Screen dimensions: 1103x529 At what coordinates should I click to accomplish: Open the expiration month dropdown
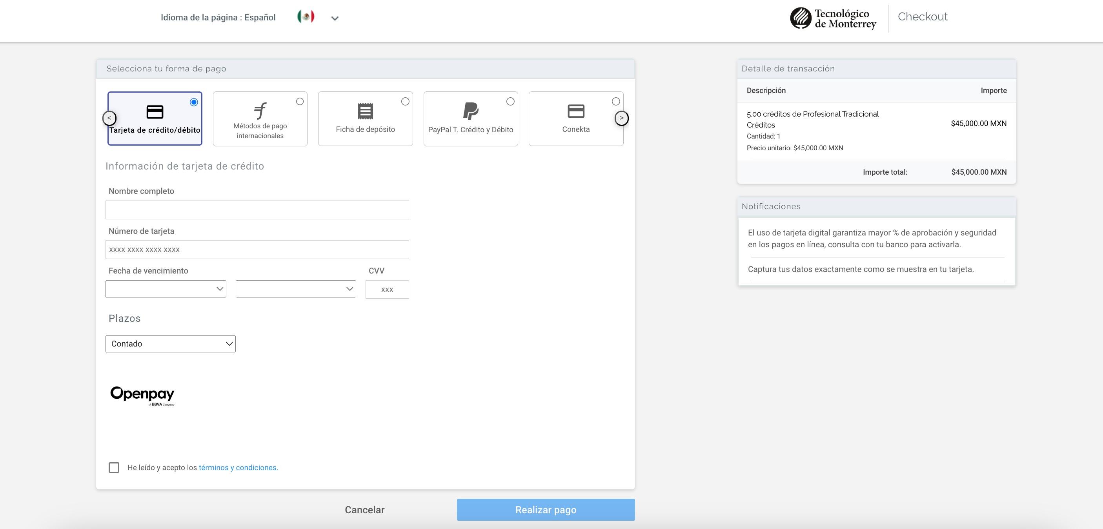166,289
